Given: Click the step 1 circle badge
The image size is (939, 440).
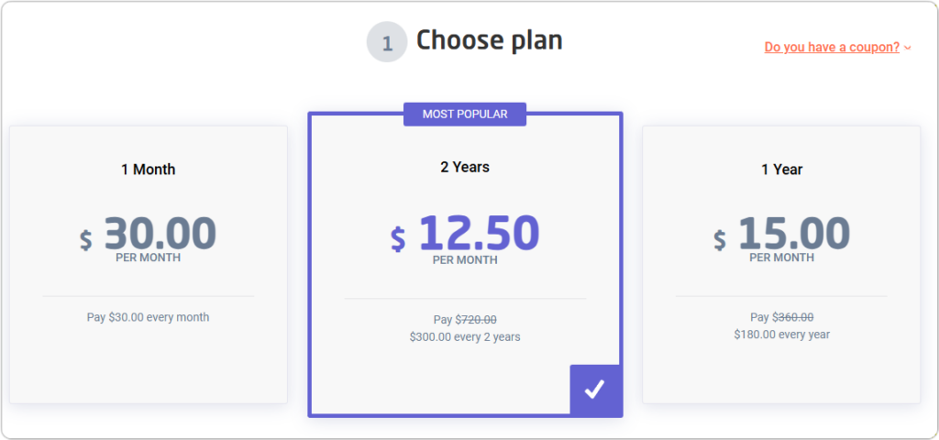Looking at the screenshot, I should pyautogui.click(x=386, y=42).
